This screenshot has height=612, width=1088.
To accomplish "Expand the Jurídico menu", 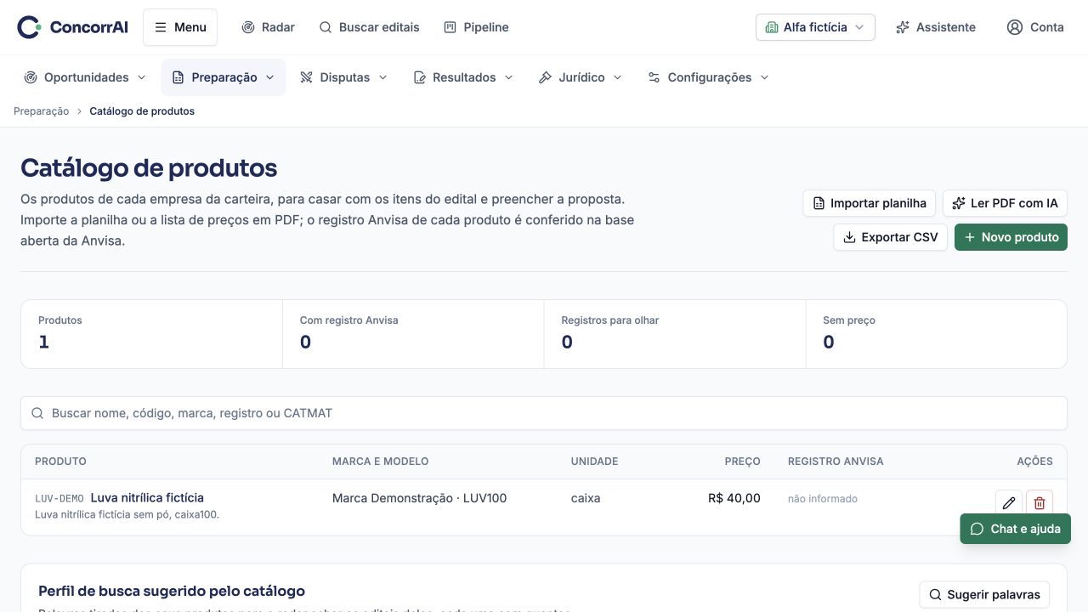I will [x=581, y=77].
